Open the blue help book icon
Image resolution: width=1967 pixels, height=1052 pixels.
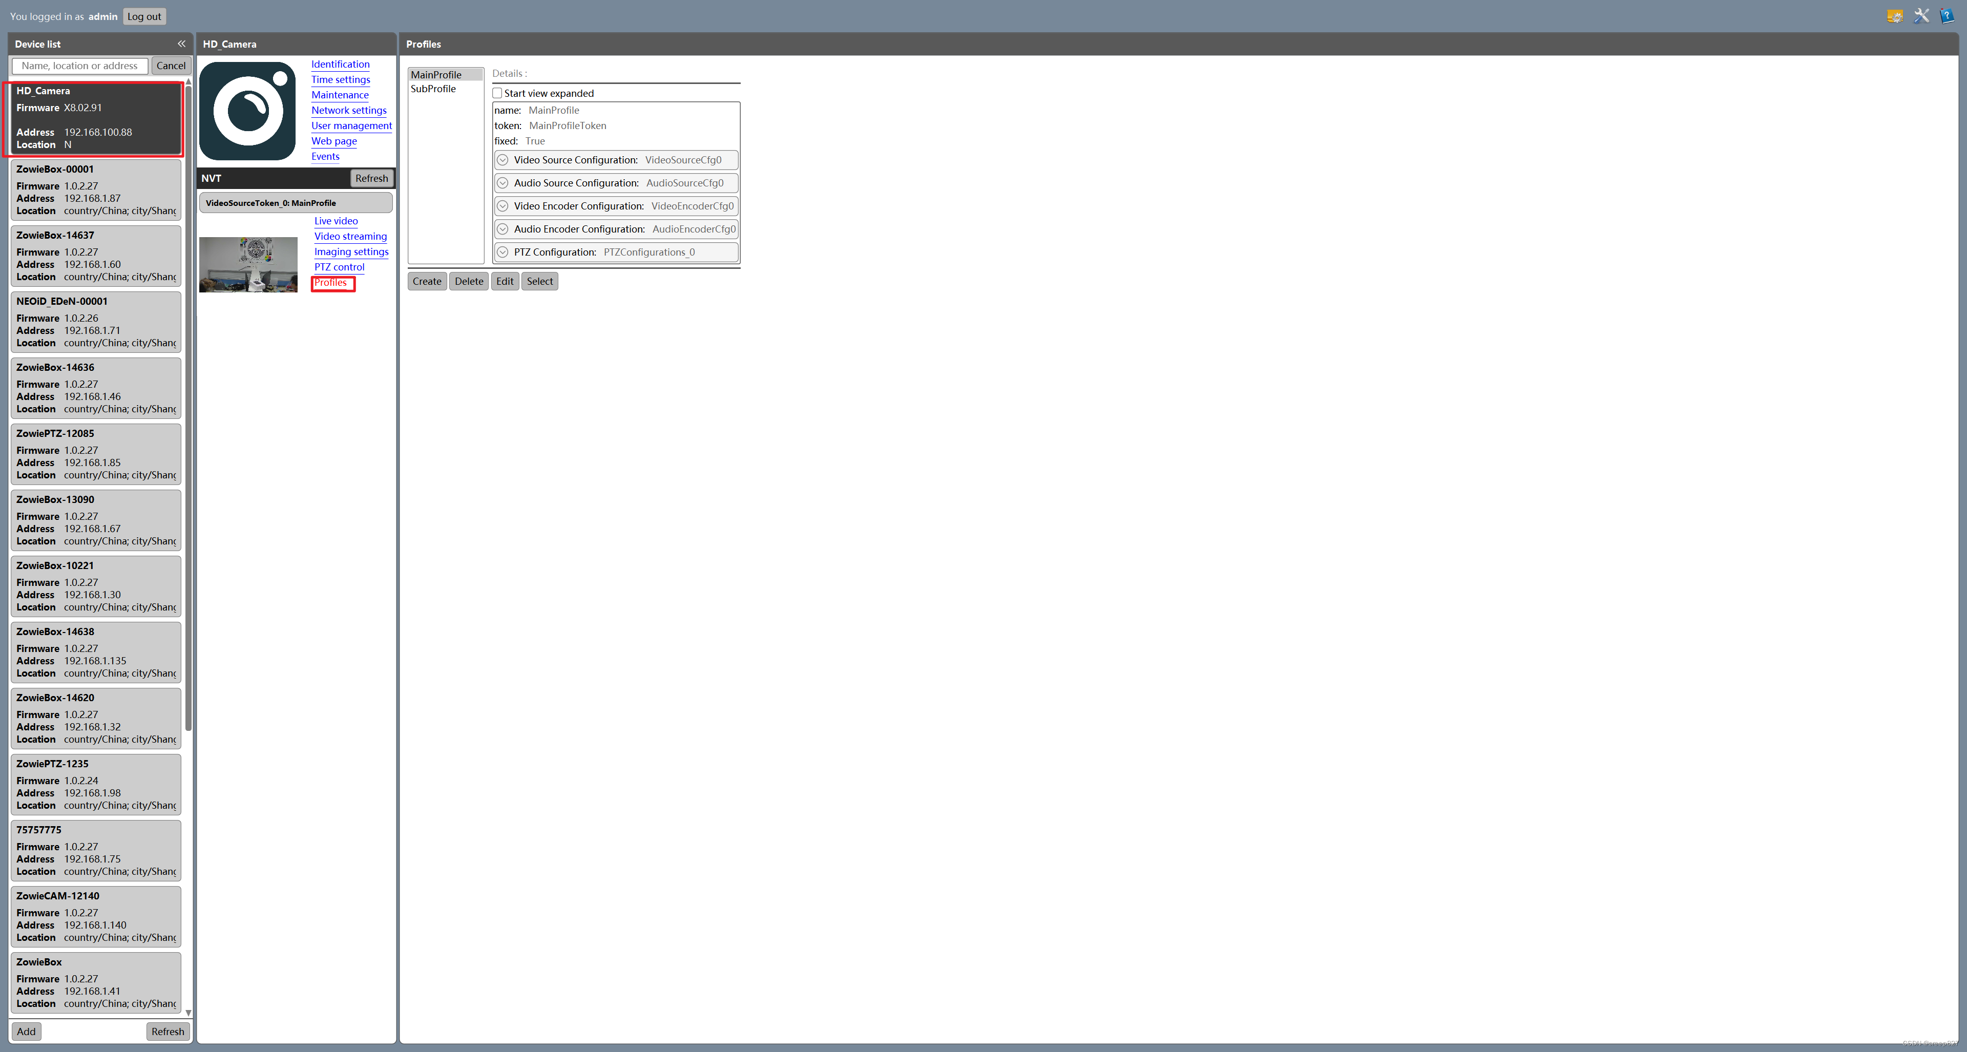click(1947, 16)
